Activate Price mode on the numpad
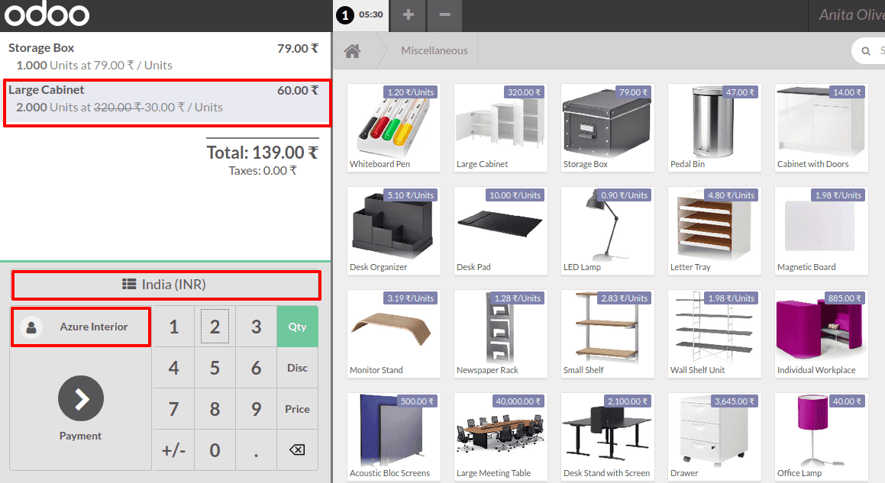This screenshot has height=483, width=885. [x=298, y=409]
